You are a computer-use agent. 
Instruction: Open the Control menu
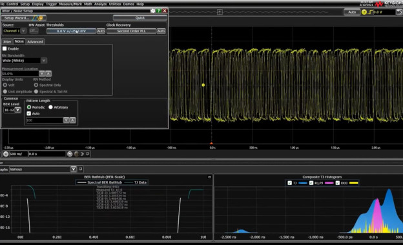pyautogui.click(x=12, y=4)
